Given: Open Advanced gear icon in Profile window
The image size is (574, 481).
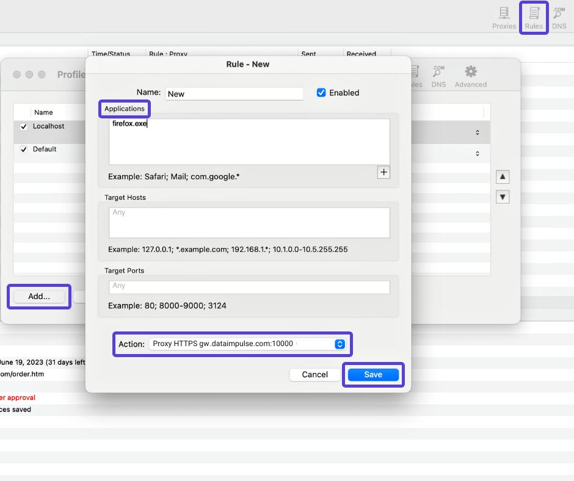Looking at the screenshot, I should 471,76.
